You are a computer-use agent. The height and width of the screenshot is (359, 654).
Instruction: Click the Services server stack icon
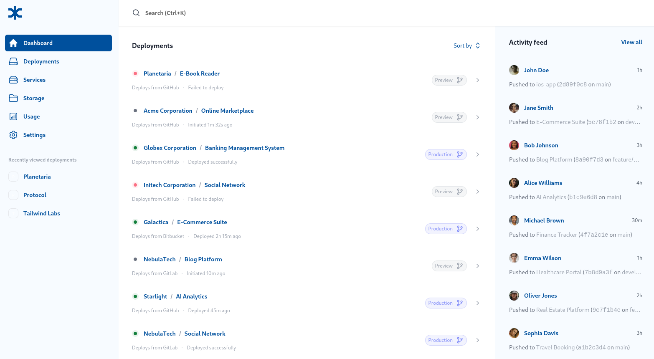click(13, 80)
